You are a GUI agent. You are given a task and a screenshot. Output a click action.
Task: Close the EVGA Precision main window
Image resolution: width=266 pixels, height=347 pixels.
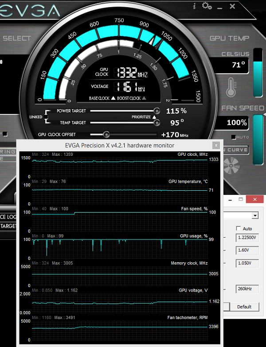tap(232, 6)
